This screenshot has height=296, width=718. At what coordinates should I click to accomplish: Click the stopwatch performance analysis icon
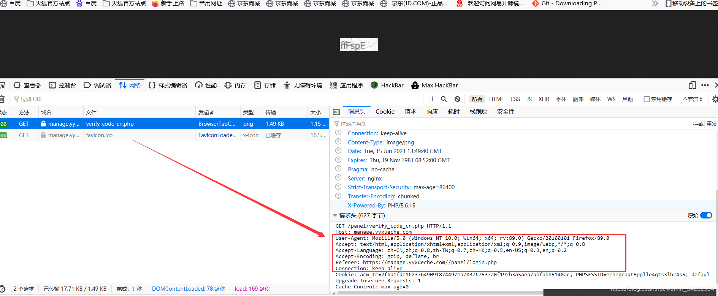tap(2, 288)
